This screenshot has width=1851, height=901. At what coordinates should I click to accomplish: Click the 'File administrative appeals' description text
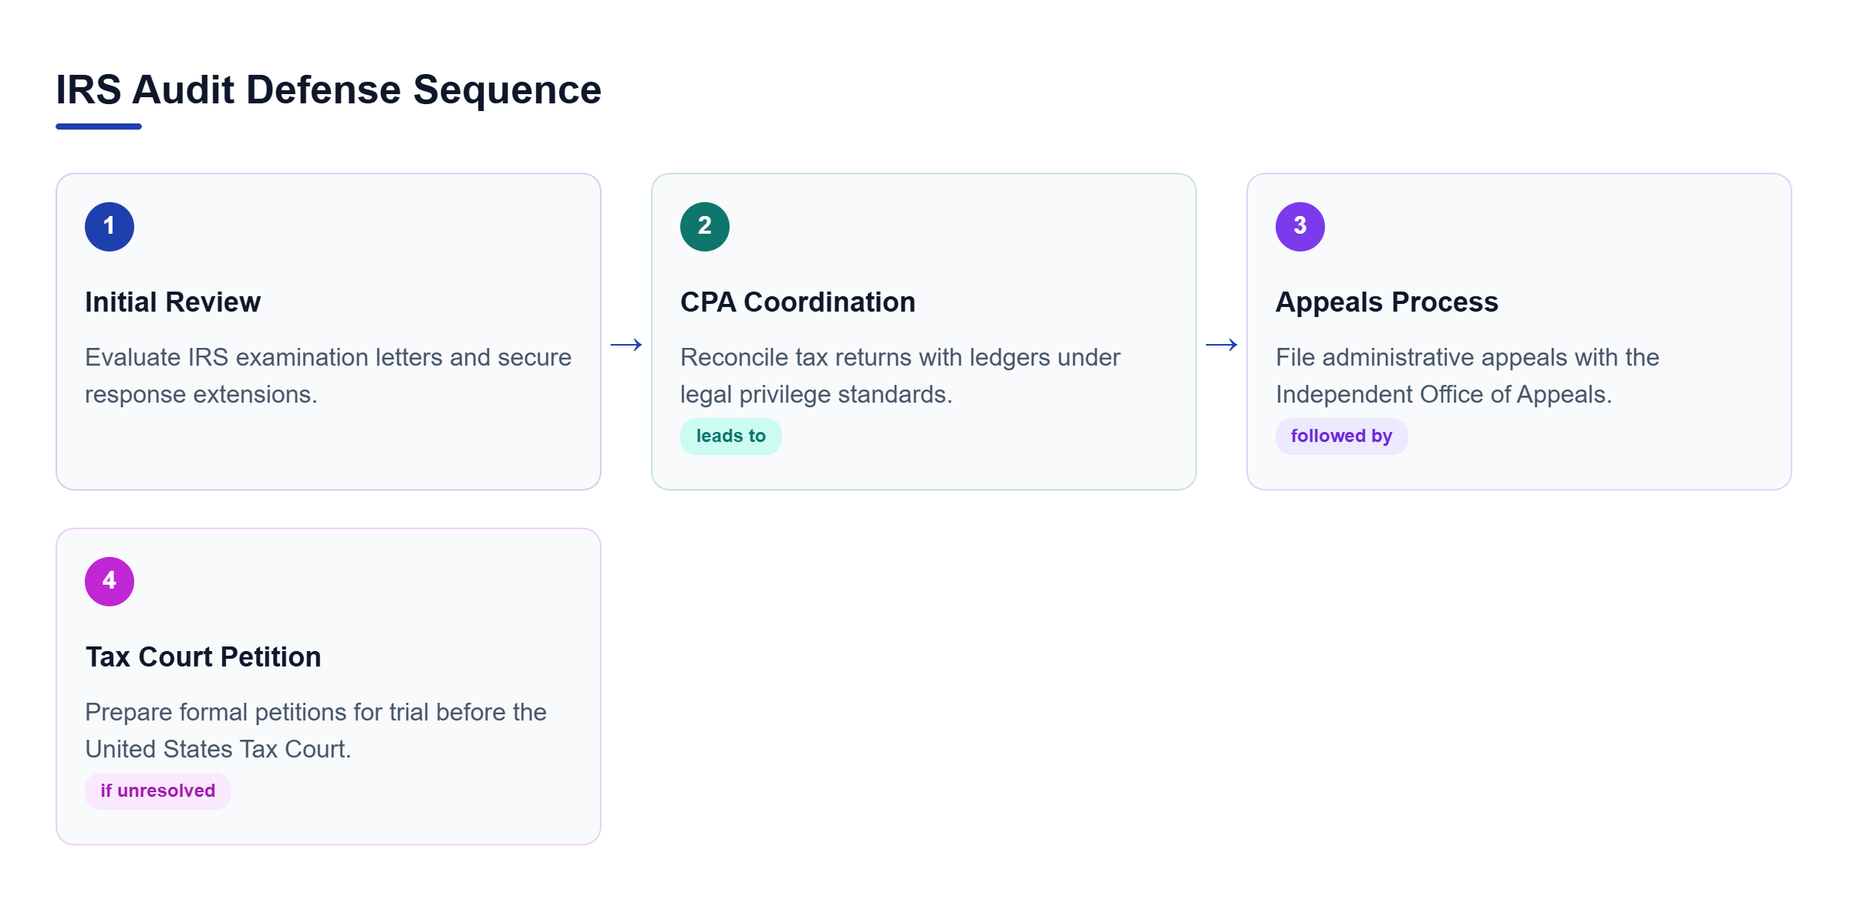point(1467,376)
